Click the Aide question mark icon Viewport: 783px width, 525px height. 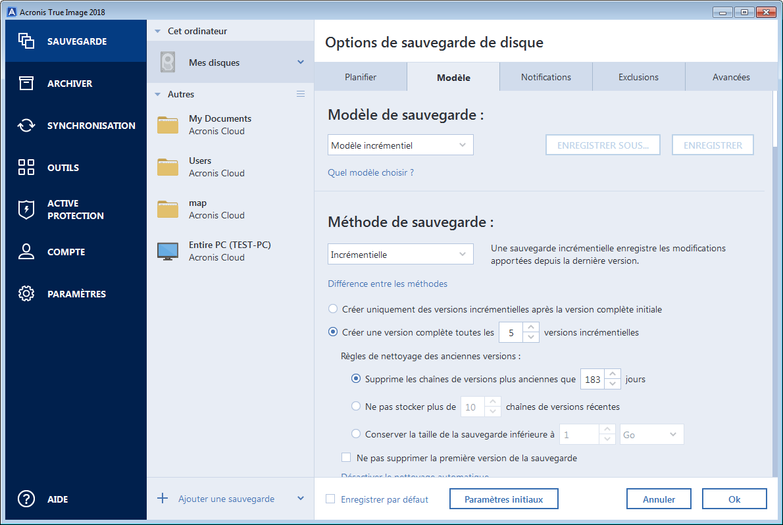coord(26,499)
